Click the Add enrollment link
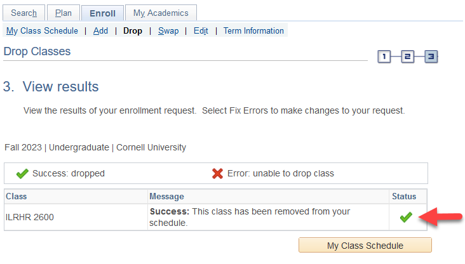 (100, 30)
